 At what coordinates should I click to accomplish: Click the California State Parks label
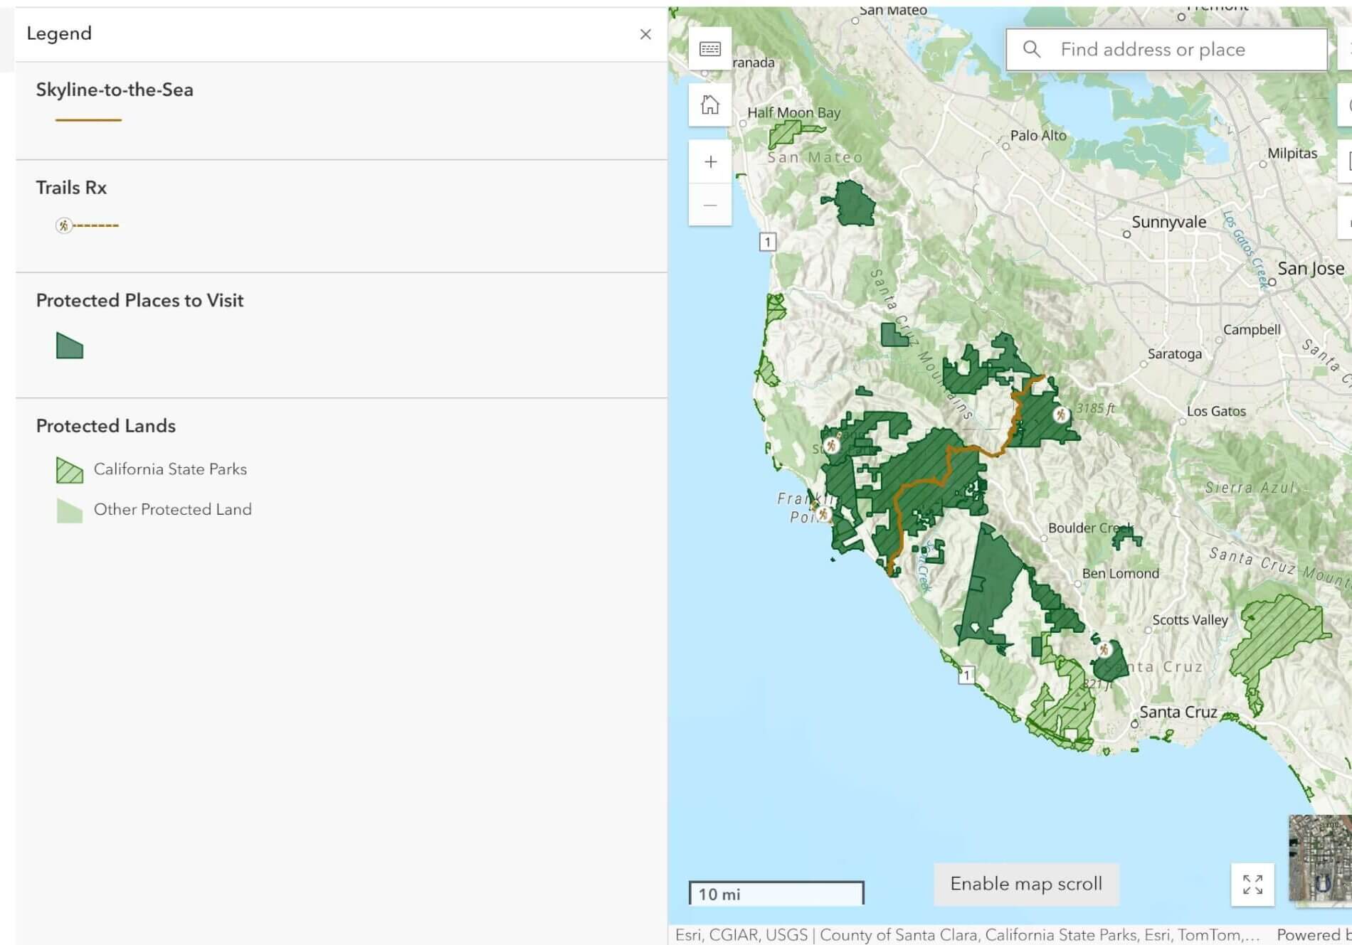click(170, 469)
